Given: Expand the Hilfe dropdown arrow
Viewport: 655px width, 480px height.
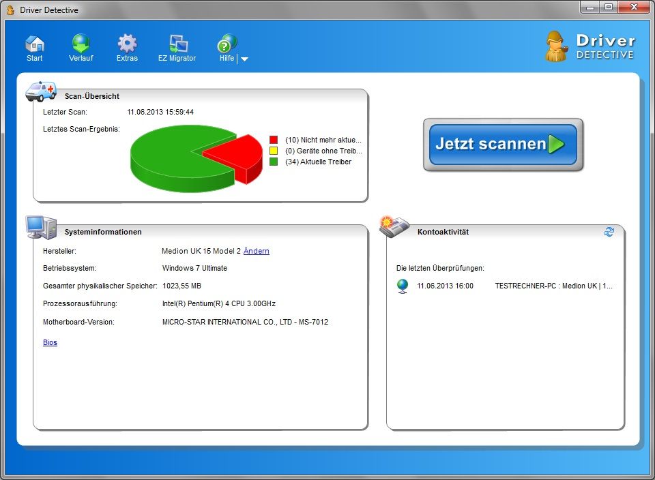Looking at the screenshot, I should (244, 59).
